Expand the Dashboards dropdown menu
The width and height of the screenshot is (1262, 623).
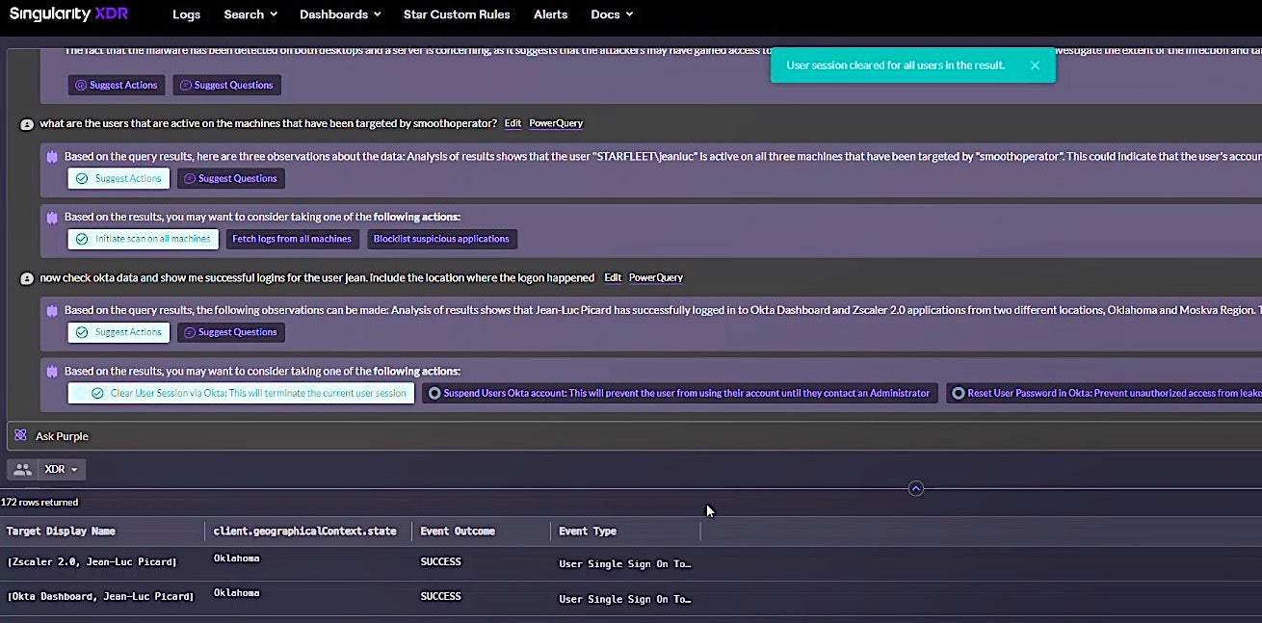click(339, 14)
